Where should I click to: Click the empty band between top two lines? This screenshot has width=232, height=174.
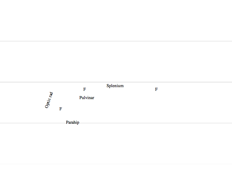pyautogui.click(x=116, y=62)
